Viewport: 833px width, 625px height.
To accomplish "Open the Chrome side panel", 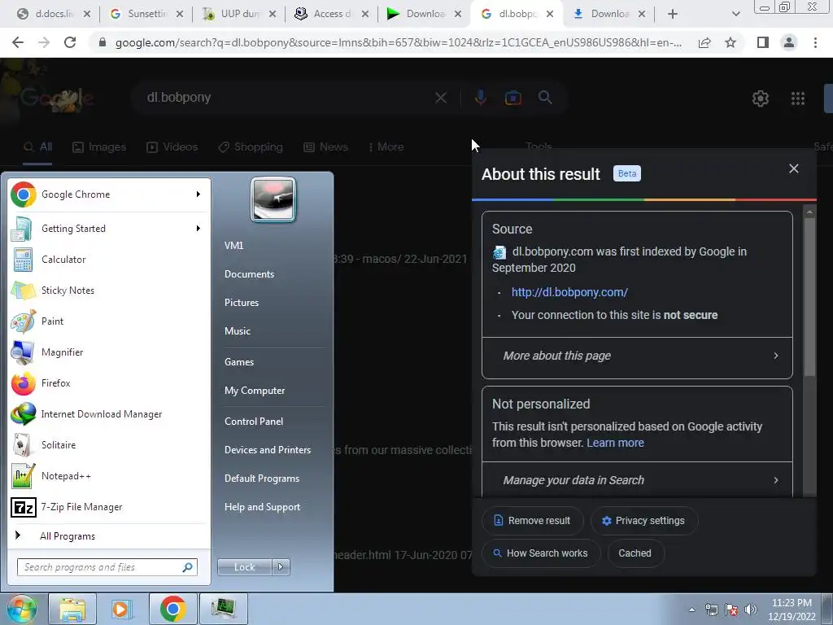I will pyautogui.click(x=763, y=42).
